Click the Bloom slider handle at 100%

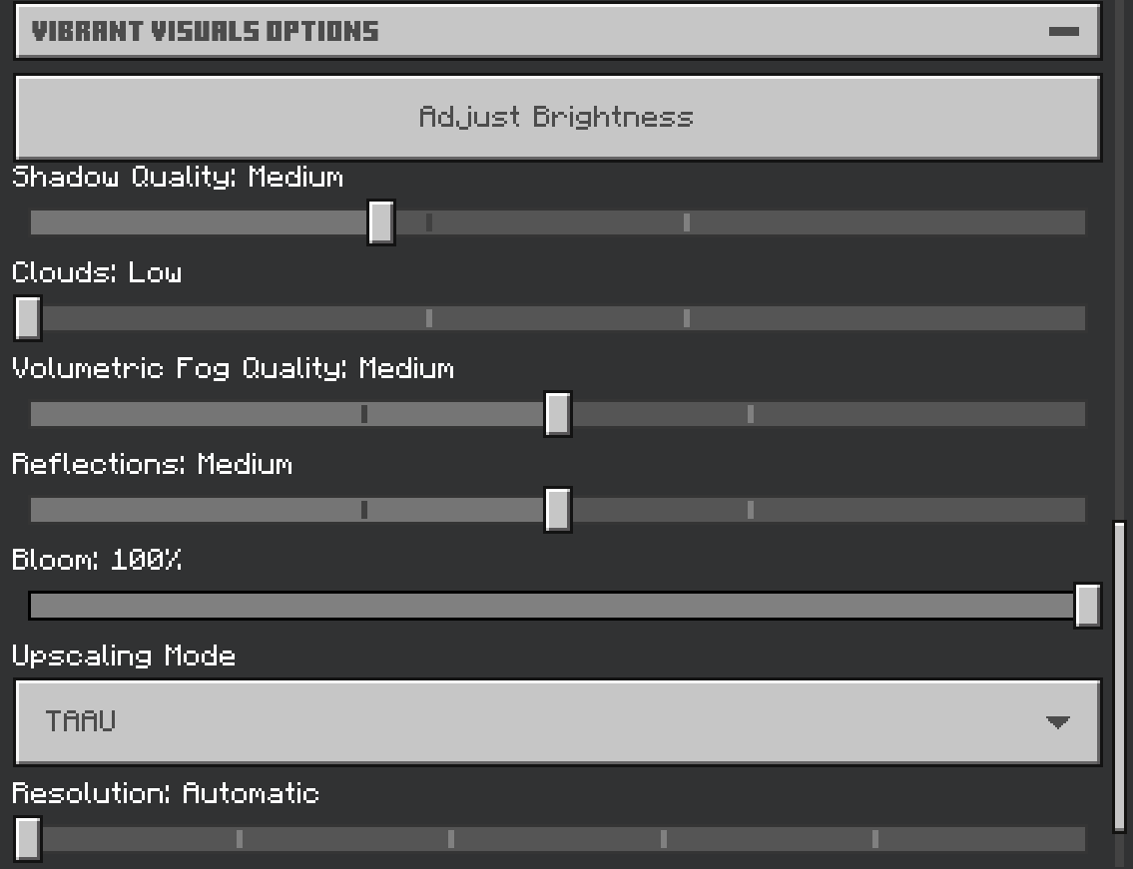(1087, 606)
